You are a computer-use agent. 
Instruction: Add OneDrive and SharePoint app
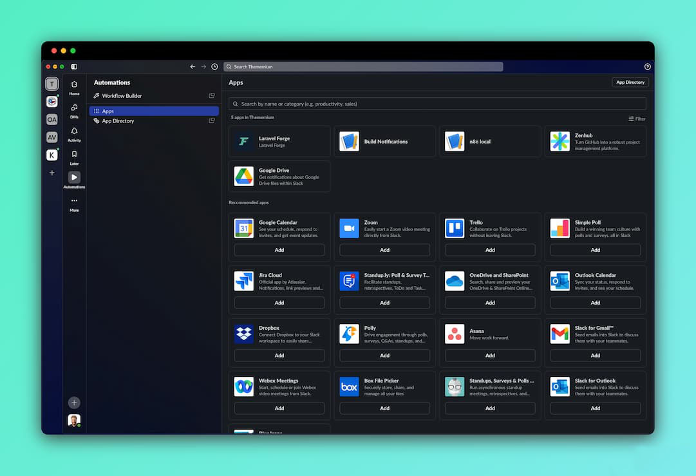click(x=490, y=303)
